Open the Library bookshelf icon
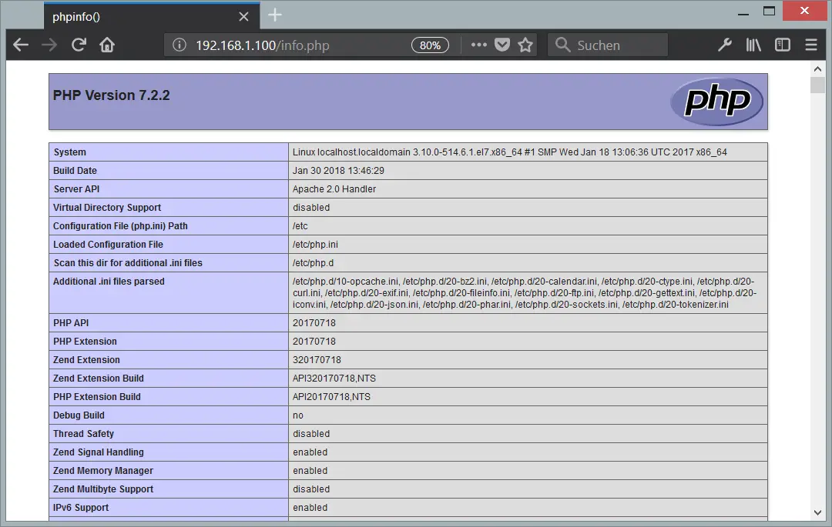This screenshot has height=527, width=832. [x=753, y=45]
